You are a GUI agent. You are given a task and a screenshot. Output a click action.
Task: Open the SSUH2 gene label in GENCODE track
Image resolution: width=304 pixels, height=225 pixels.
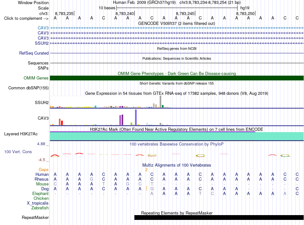(x=42, y=43)
